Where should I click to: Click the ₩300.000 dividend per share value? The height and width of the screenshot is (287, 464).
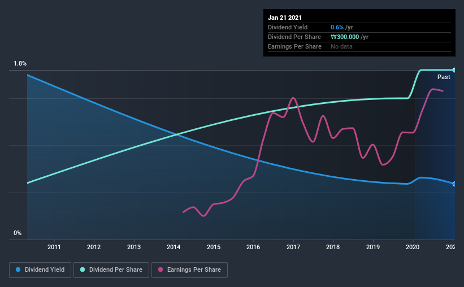pyautogui.click(x=345, y=37)
